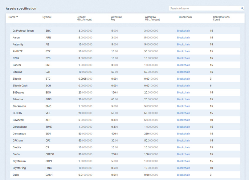Screen dimensions: 249x180
Task: Click the CREDO symbol cell
Action: pyautogui.click(x=50, y=154)
